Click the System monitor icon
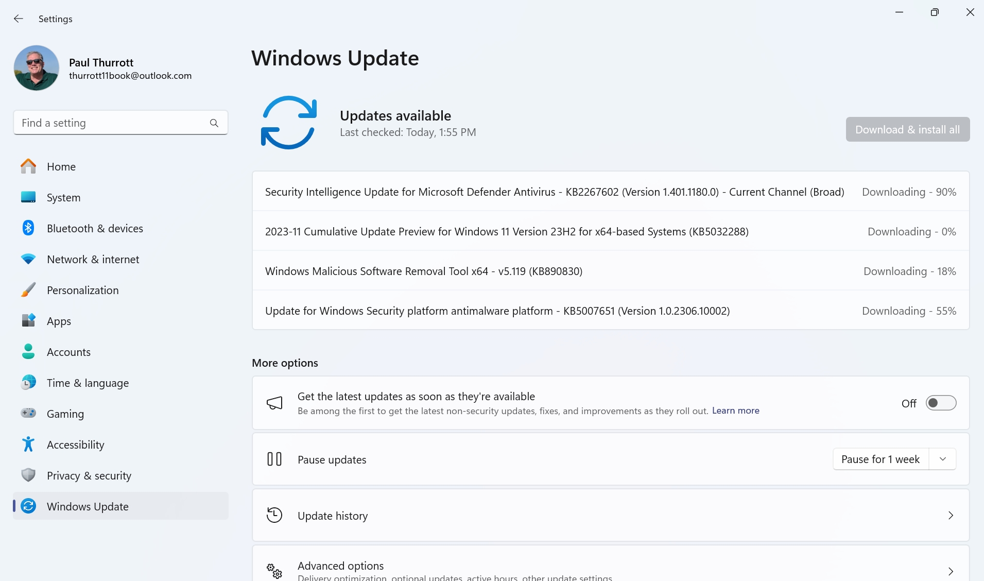Image resolution: width=984 pixels, height=581 pixels. tap(28, 197)
